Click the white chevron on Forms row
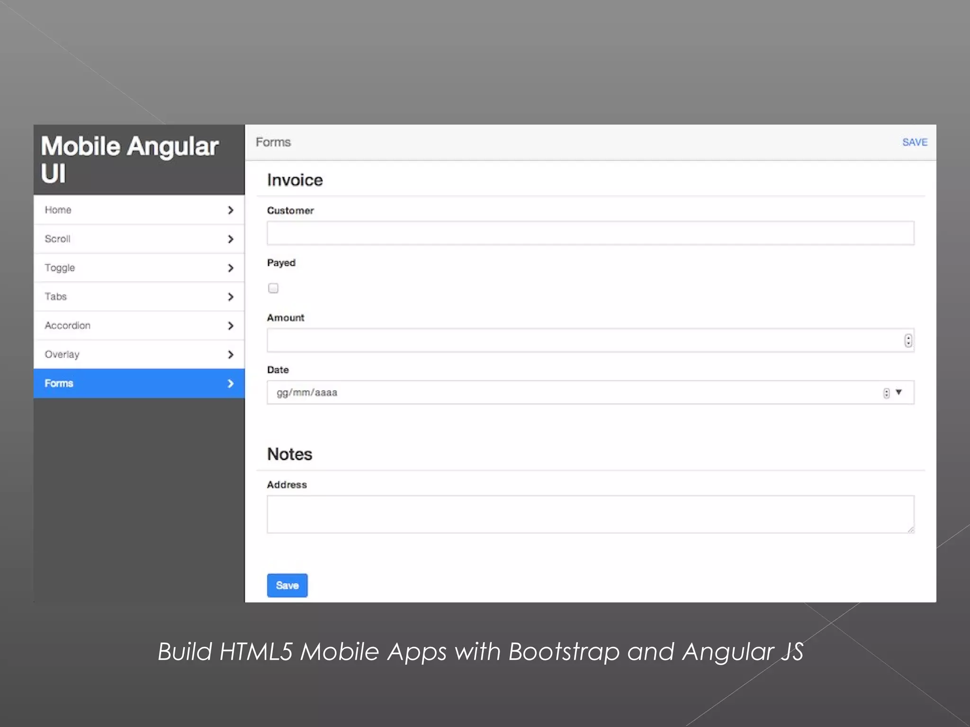The height and width of the screenshot is (727, 970). [231, 383]
